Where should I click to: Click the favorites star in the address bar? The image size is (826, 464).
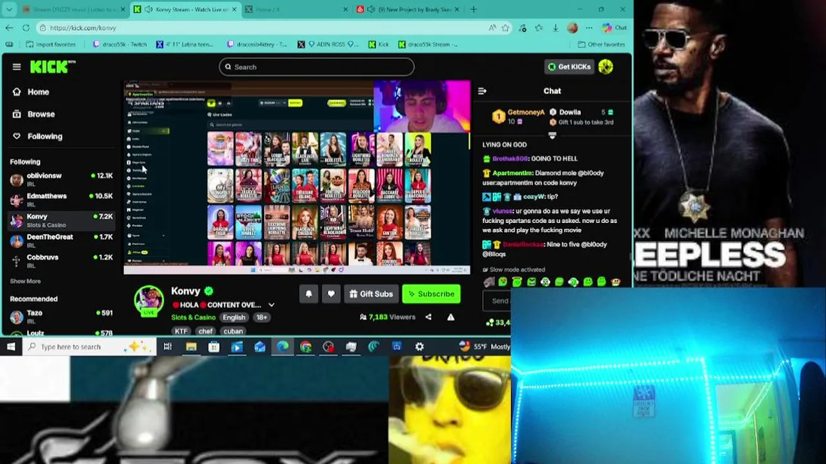pyautogui.click(x=505, y=28)
